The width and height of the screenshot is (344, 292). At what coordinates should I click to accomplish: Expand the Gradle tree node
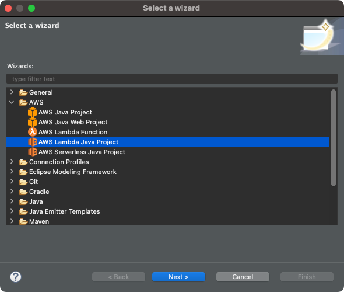click(12, 192)
